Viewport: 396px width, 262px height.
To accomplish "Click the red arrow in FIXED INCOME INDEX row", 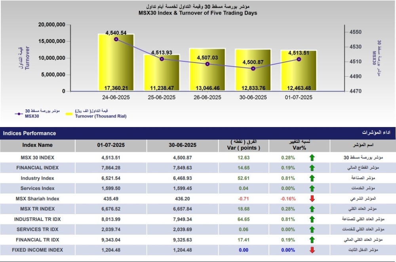I will point(312,250).
